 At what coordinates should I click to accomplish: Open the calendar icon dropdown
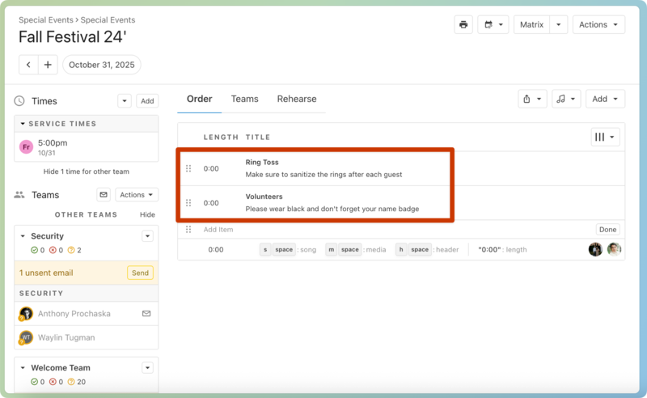pos(493,25)
